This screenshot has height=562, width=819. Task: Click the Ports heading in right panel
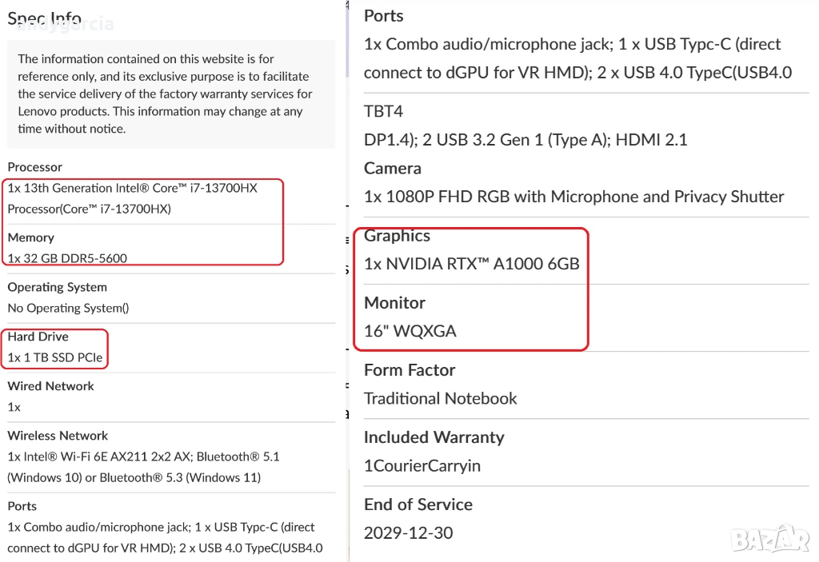[x=383, y=16]
